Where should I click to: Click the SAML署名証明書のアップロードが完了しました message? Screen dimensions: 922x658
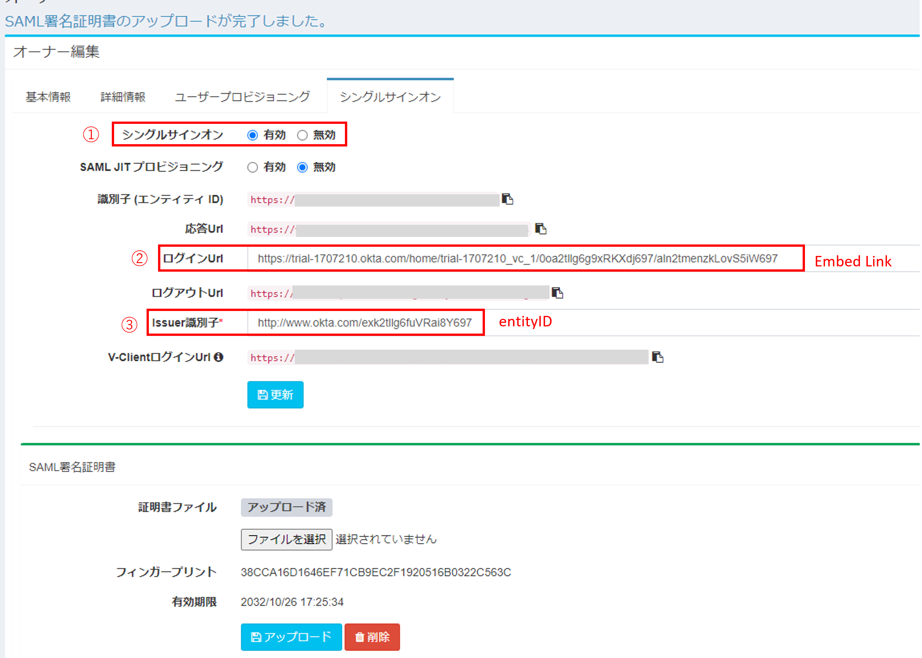(x=166, y=21)
